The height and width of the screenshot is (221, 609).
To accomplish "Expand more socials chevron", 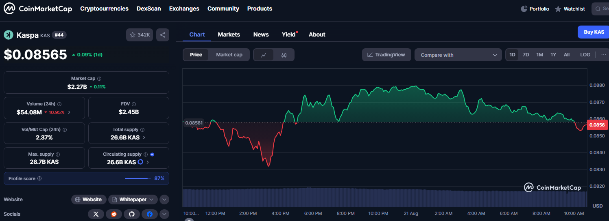I will point(164,214).
